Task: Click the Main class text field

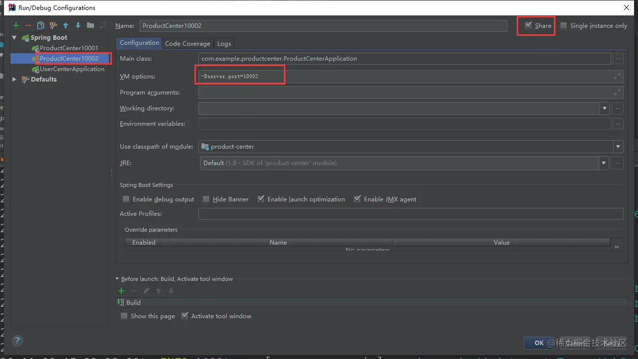Action: [404, 59]
